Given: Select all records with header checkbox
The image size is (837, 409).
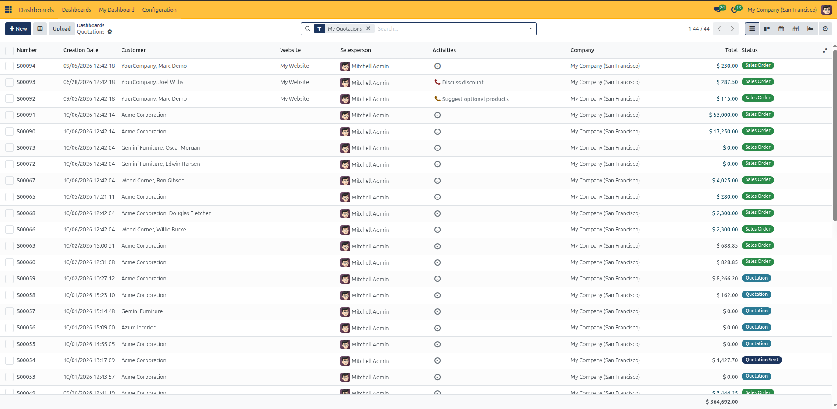Looking at the screenshot, I should coord(9,51).
